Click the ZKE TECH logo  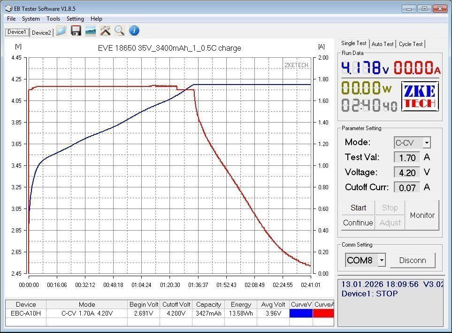point(420,96)
